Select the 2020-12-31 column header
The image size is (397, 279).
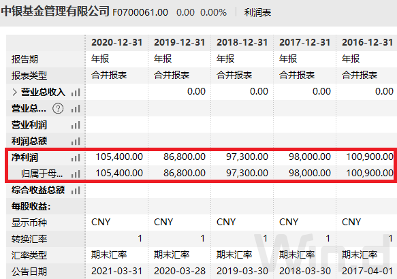(116, 42)
